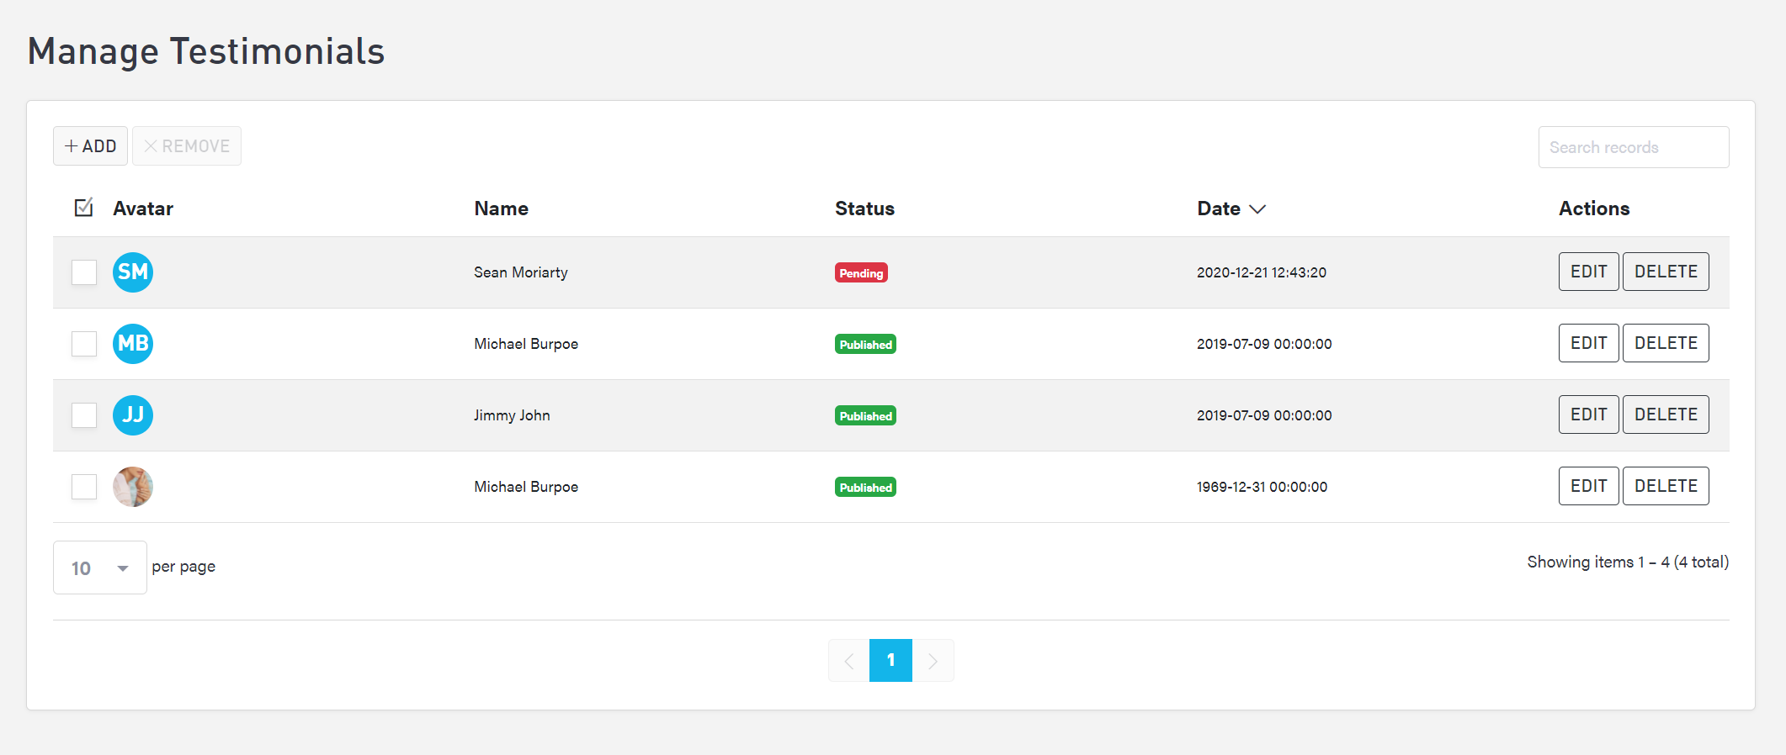Open the per page dropdown
Image resolution: width=1786 pixels, height=755 pixels.
pos(99,568)
